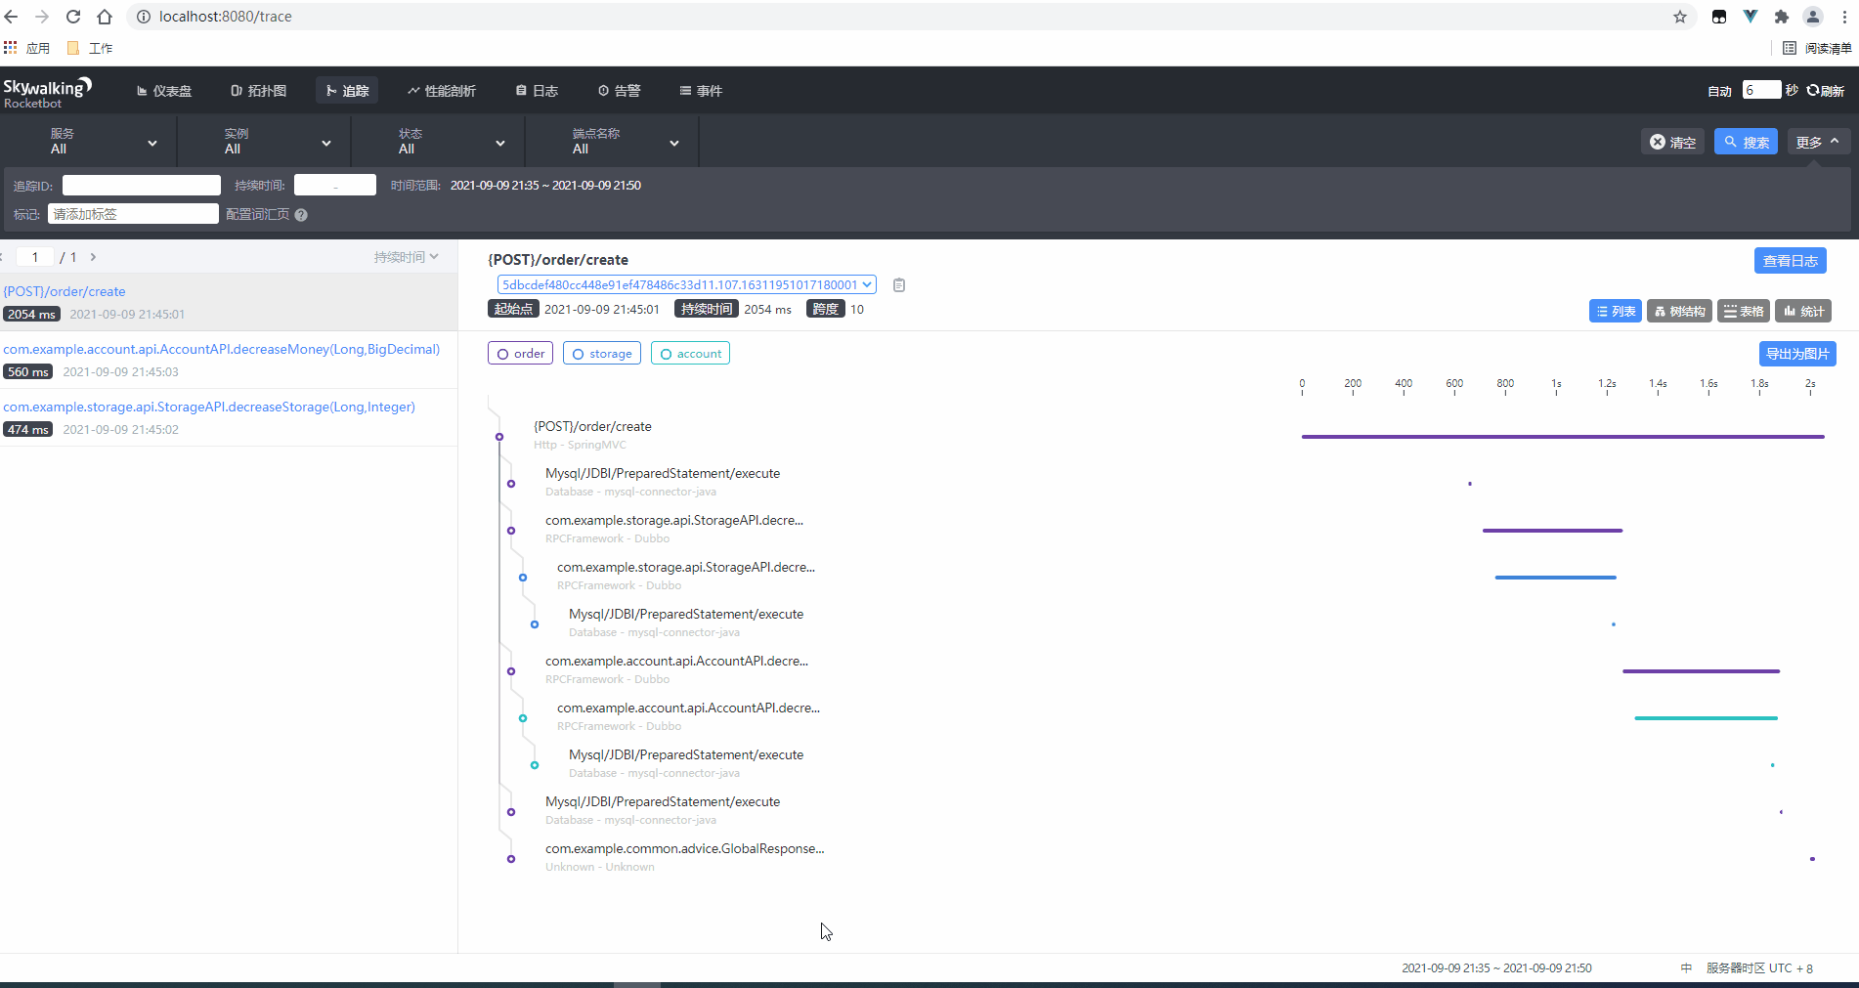The height and width of the screenshot is (988, 1859).
Task: Select the AccountAPI.decreaseMoney trace entry
Action: click(x=229, y=360)
